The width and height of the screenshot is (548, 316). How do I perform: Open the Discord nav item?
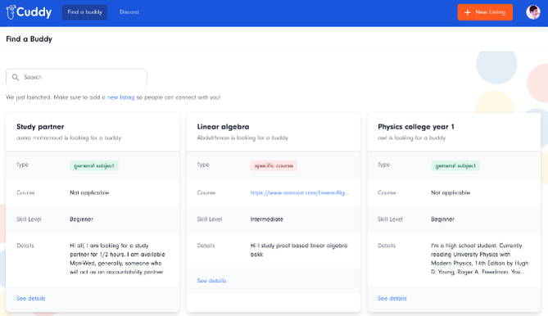click(129, 12)
